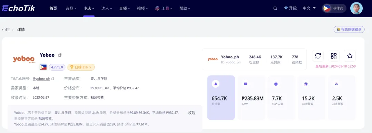Click the 婴儿与孕妇 main category value
Viewport: 372px width, 133px height.
click(99, 78)
